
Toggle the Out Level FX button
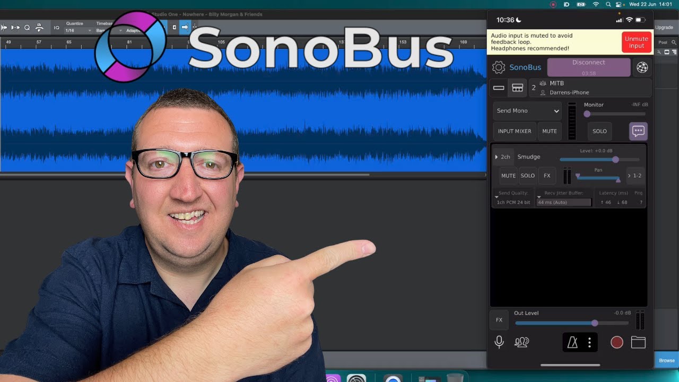point(499,320)
